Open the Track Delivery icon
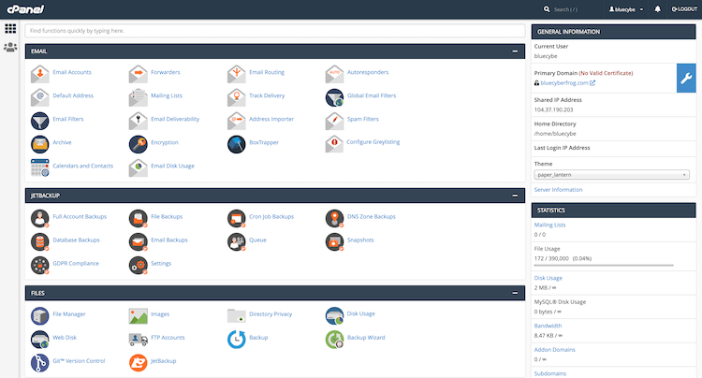The height and width of the screenshot is (378, 702). 237,97
